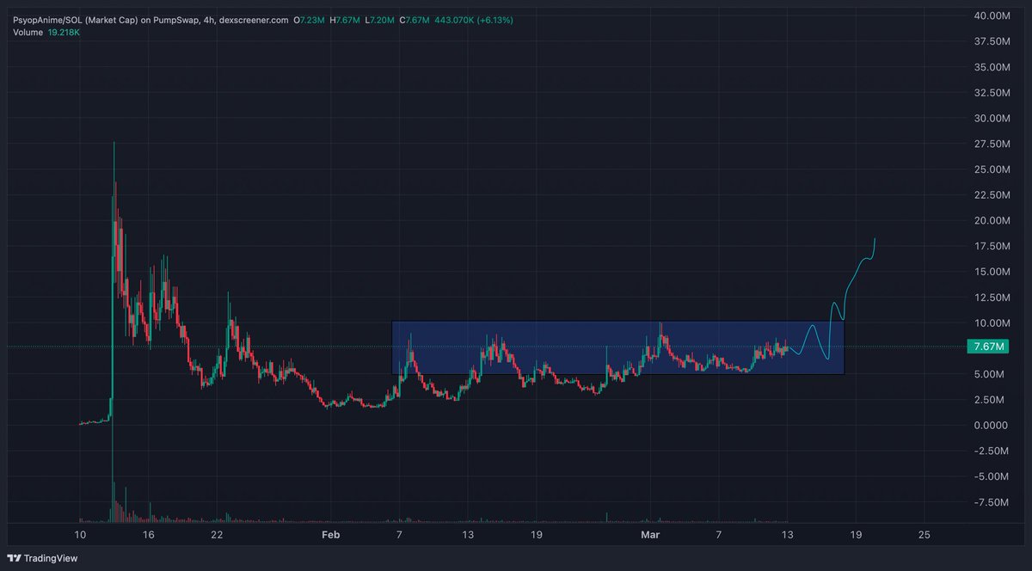Click the 22.50M price axis label
This screenshot has width=1032, height=571.
click(992, 195)
